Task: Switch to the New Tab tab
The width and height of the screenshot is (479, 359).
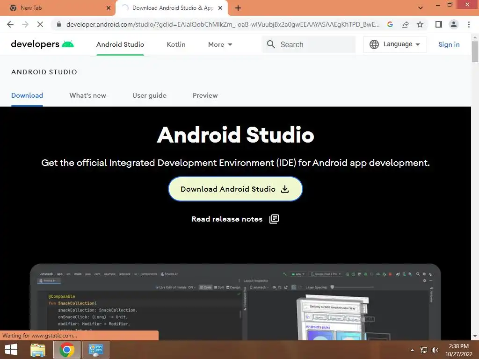Action: tap(58, 8)
